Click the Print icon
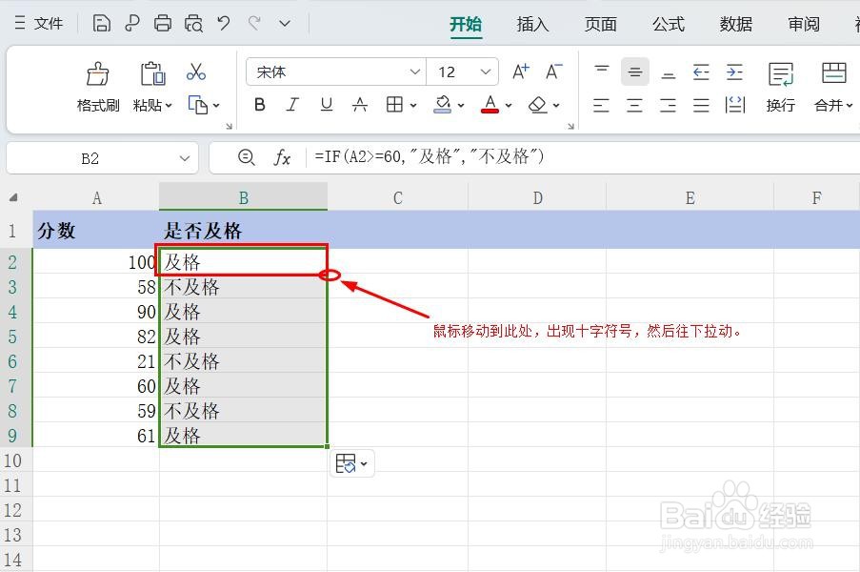Image resolution: width=860 pixels, height=572 pixels. pyautogui.click(x=162, y=22)
